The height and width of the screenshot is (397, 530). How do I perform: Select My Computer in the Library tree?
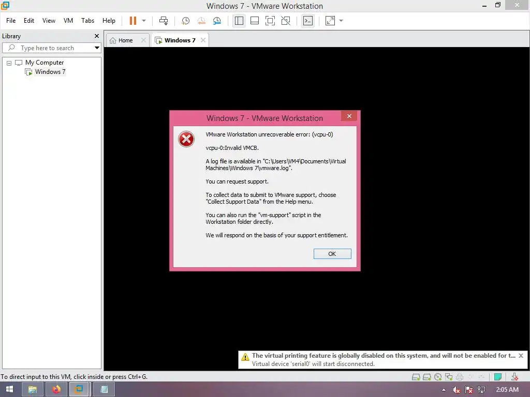click(45, 63)
